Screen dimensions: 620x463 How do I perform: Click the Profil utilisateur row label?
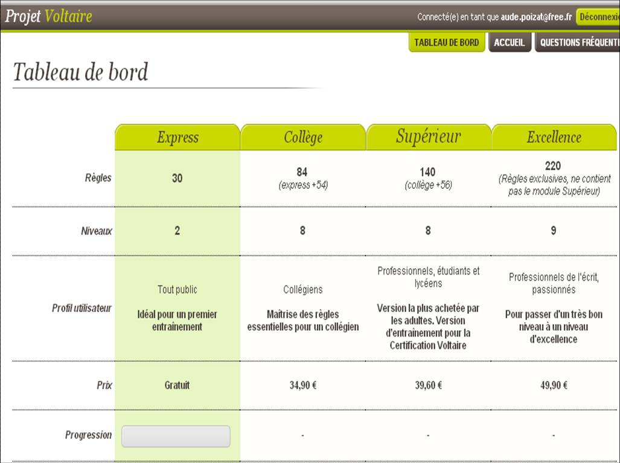82,308
